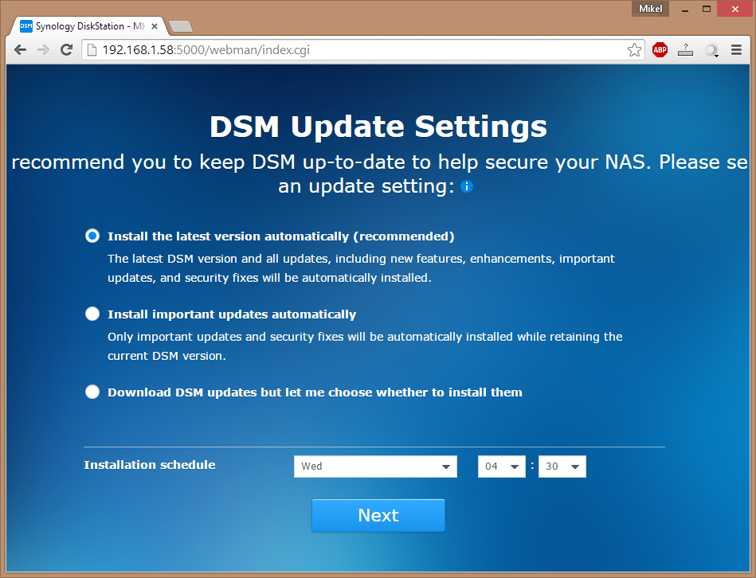The image size is (756, 578).
Task: Open the Adblock Plus extension
Action: 660,49
